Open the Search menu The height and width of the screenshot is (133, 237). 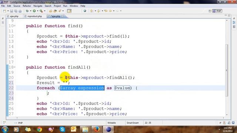[48, 6]
